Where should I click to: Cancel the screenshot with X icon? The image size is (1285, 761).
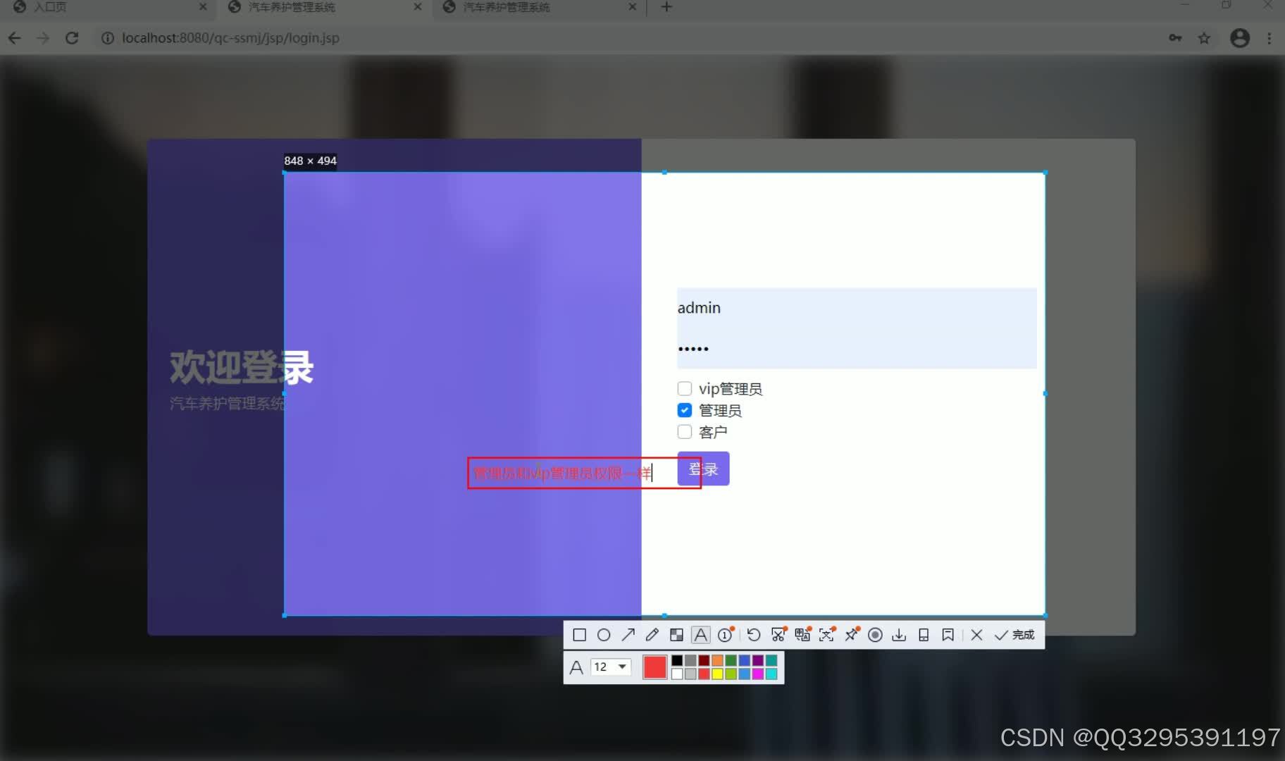point(976,635)
